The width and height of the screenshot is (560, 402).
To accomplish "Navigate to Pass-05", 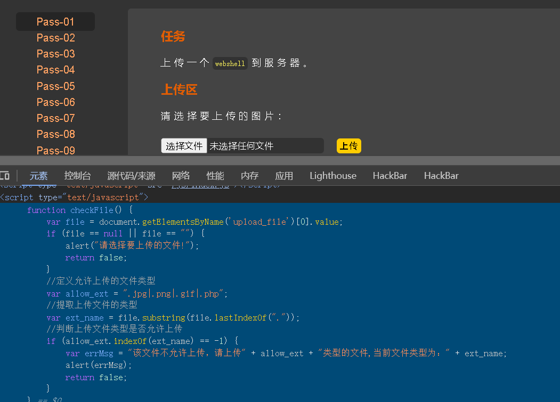I will [x=56, y=86].
